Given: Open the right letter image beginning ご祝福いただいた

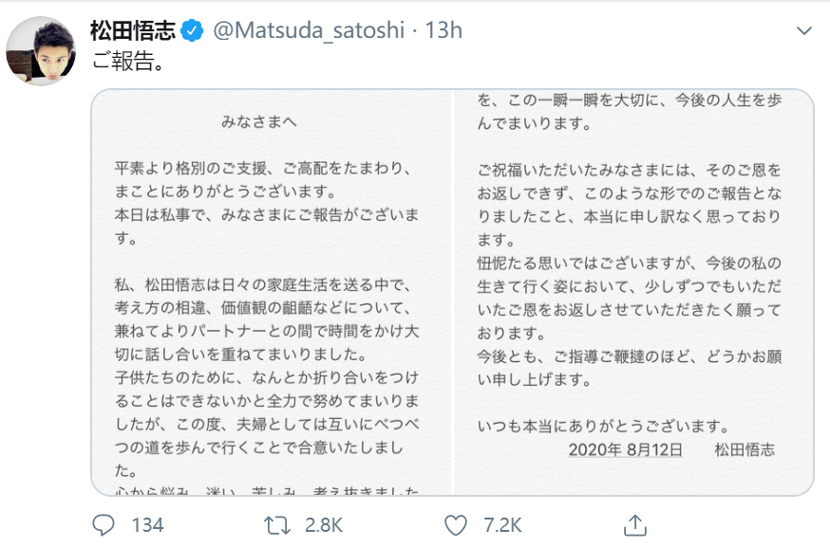Looking at the screenshot, I should click(633, 292).
